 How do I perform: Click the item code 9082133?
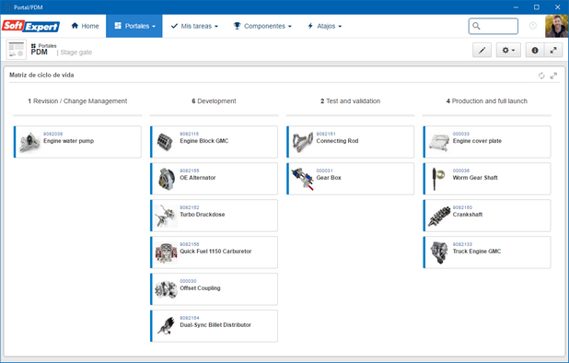[462, 244]
